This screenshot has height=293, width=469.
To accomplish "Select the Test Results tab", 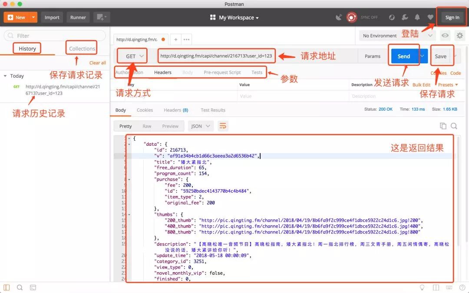I will tap(213, 110).
